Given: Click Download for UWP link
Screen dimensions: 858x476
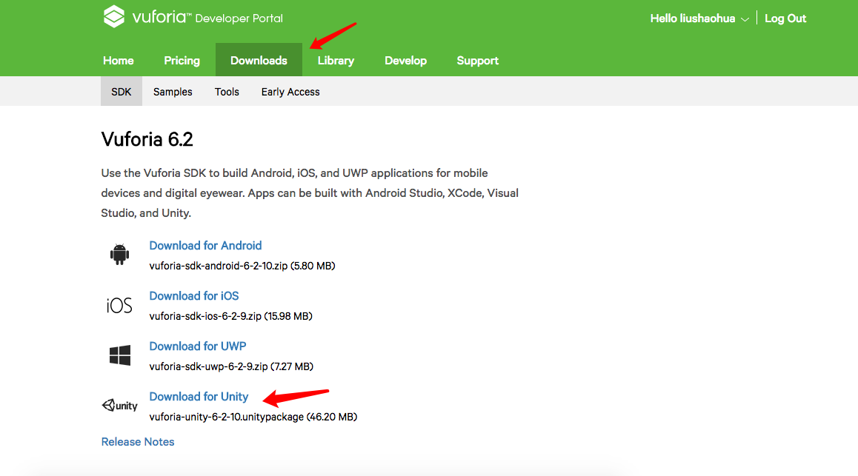Looking at the screenshot, I should pos(198,346).
